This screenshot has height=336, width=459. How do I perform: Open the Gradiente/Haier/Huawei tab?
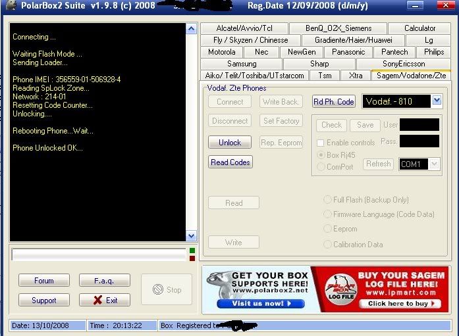354,40
